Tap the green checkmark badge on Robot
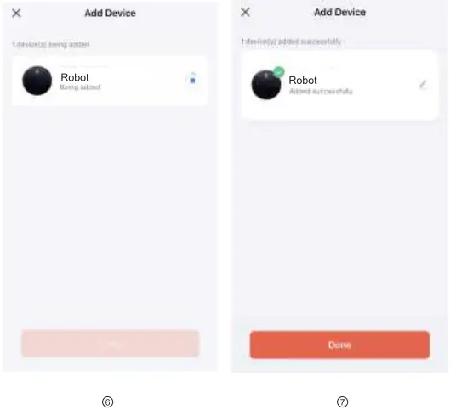The image size is (456, 410). pos(279,71)
